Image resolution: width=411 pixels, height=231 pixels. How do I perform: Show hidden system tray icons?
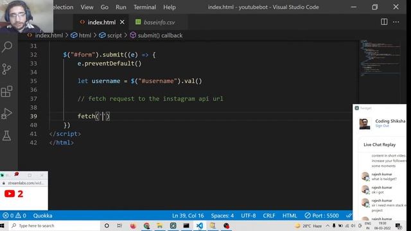[328, 226]
